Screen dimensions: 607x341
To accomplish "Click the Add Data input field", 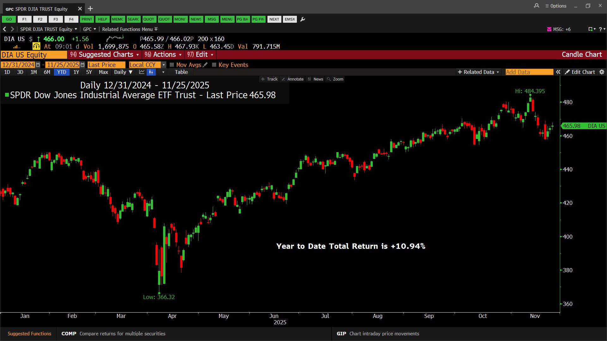I will point(529,72).
